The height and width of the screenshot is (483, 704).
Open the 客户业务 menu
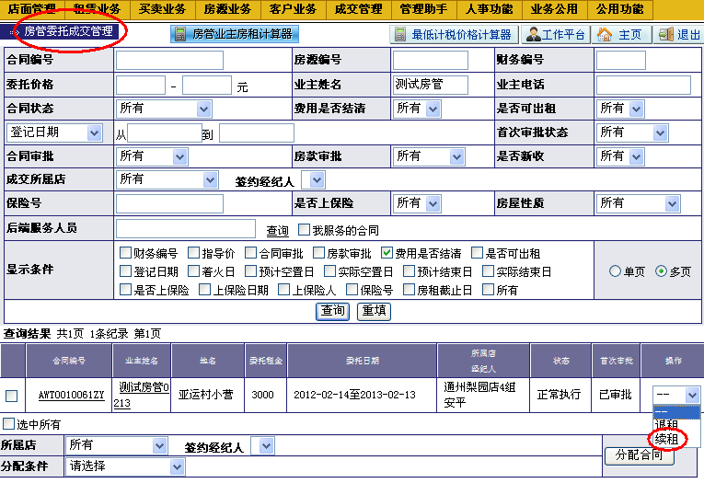click(x=294, y=9)
